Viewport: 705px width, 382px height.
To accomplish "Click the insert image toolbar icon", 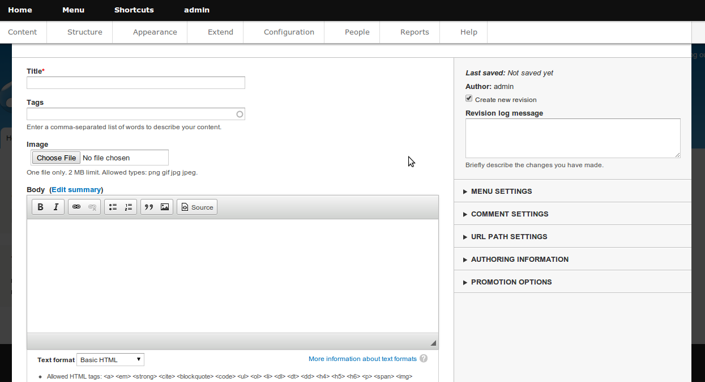I will coord(165,207).
